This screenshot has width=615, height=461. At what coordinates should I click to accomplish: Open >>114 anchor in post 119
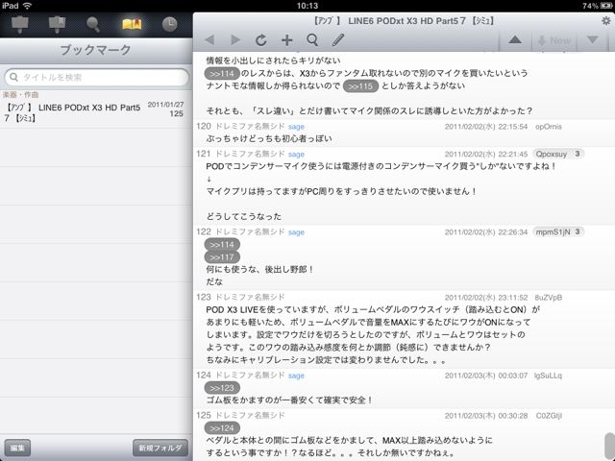pyautogui.click(x=222, y=73)
